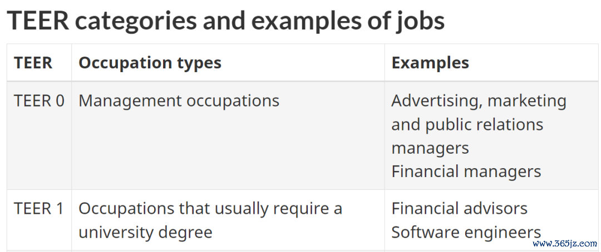Image resolution: width=601 pixels, height=252 pixels.
Task: Select the 'and public relations' text line
Action: tap(467, 124)
